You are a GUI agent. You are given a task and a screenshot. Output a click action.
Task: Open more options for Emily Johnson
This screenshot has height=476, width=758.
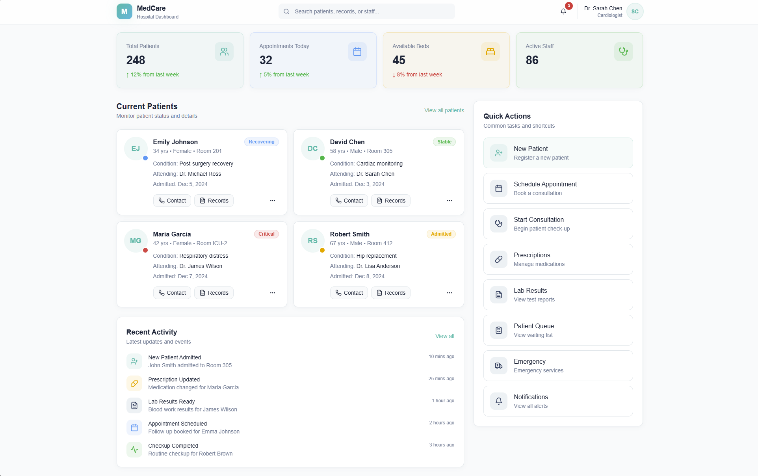273,201
